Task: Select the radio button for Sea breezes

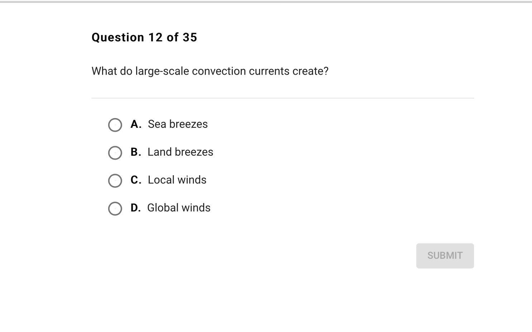Action: [115, 125]
